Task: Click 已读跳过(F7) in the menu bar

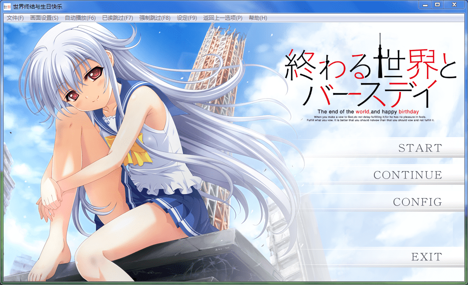Action: 117,18
